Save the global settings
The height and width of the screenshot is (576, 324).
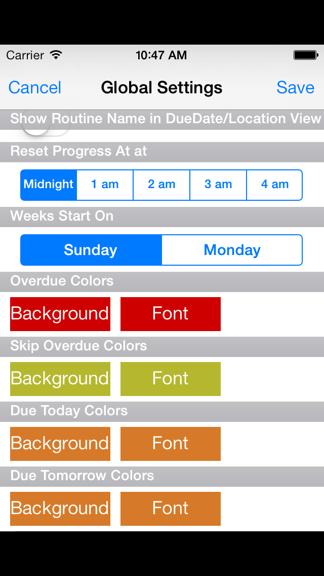pos(295,88)
